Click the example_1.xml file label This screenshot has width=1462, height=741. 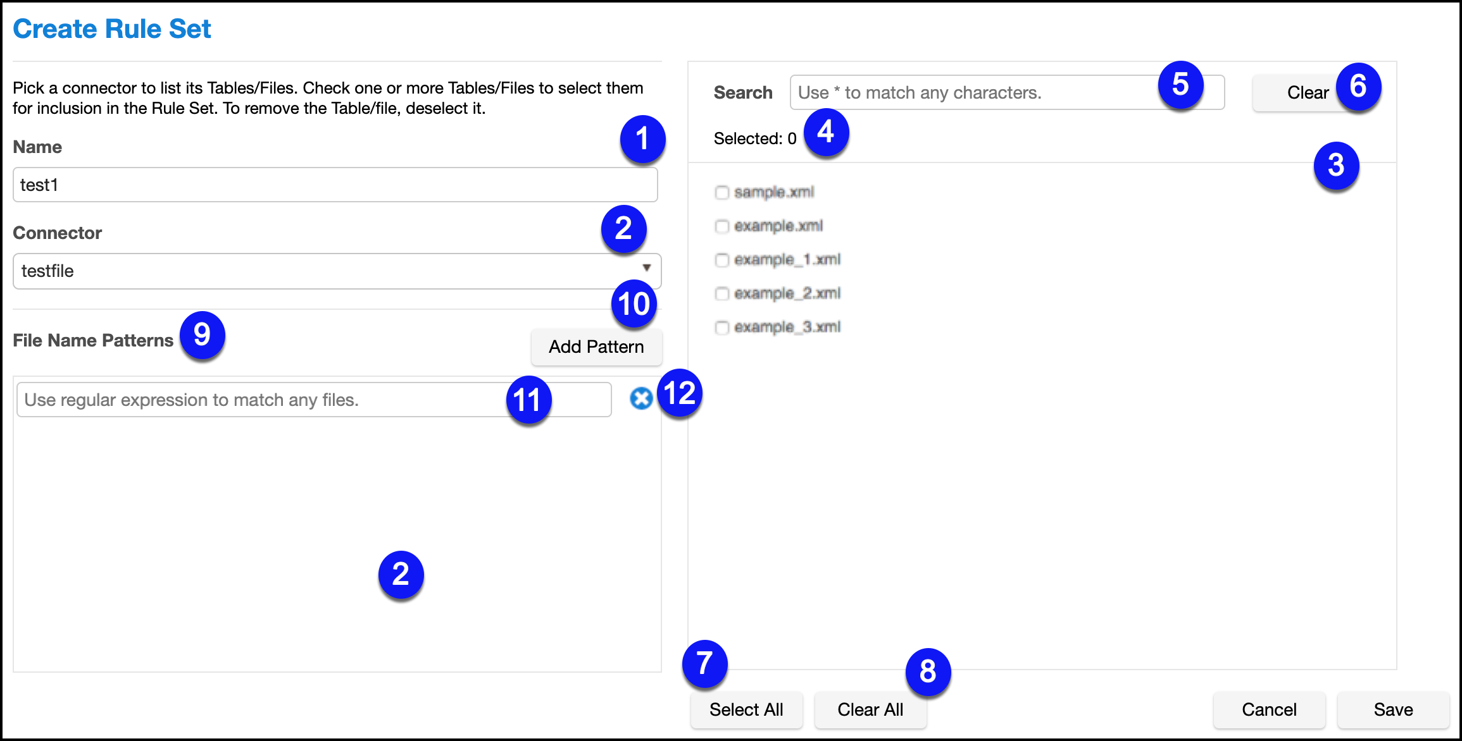(x=787, y=260)
